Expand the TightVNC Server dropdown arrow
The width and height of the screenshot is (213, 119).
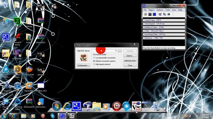pyautogui.click(x=116, y=51)
